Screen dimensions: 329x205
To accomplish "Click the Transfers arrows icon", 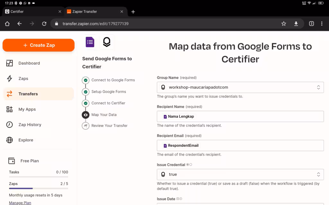I will [9, 94].
